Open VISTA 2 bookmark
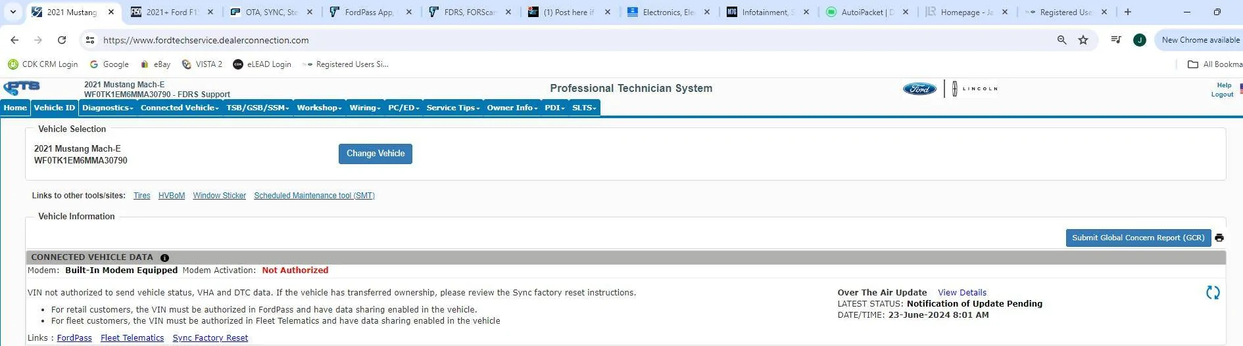Viewport: 1243px width, 346px height. pyautogui.click(x=202, y=64)
